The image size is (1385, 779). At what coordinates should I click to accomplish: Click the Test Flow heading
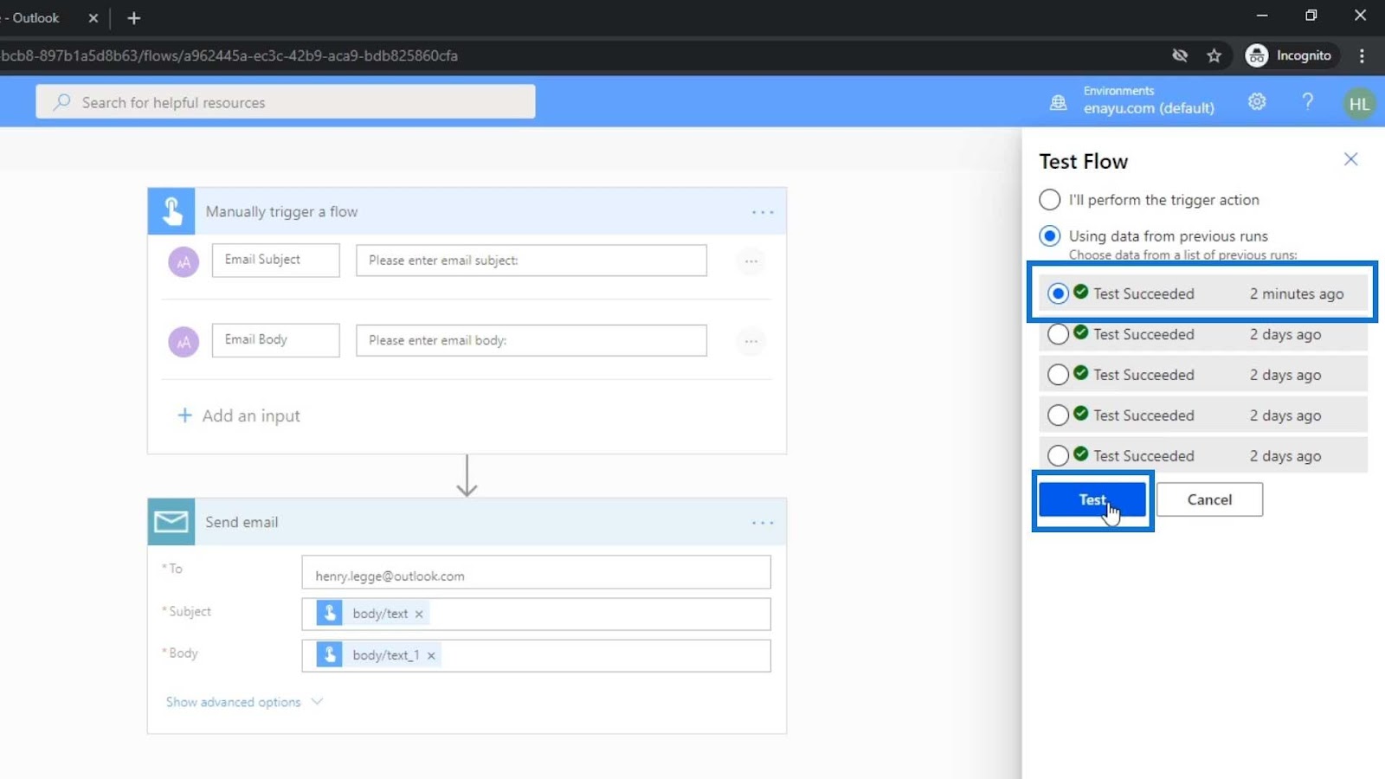pos(1084,162)
